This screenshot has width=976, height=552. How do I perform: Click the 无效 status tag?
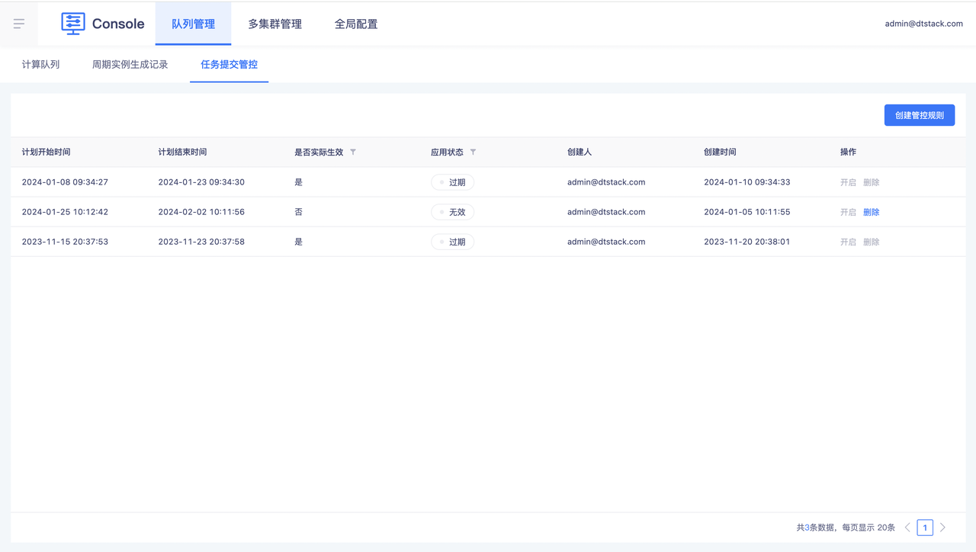click(452, 212)
